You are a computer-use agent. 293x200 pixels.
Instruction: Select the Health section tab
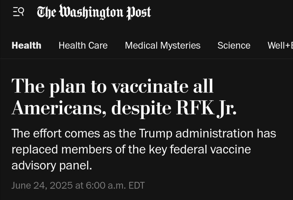click(x=26, y=46)
